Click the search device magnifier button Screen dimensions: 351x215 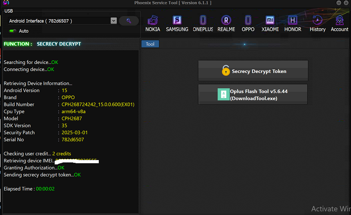[x=129, y=21]
